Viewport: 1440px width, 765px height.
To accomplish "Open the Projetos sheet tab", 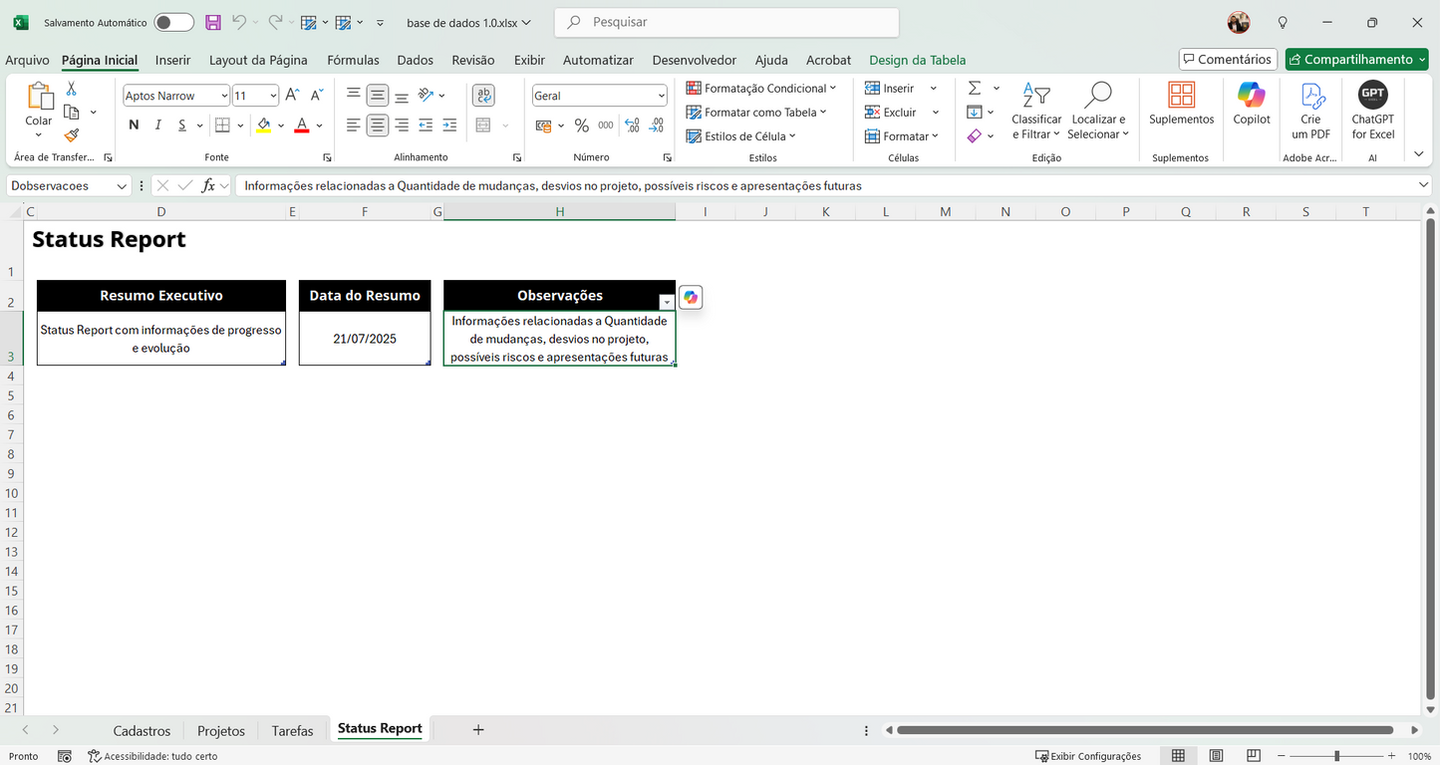I will (220, 730).
